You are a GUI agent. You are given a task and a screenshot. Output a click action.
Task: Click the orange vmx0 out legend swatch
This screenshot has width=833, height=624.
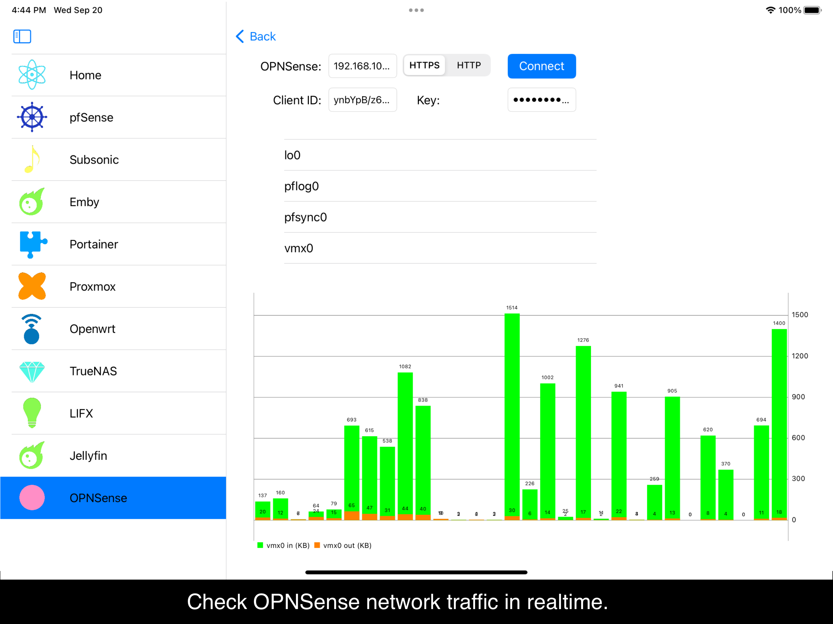coord(317,545)
